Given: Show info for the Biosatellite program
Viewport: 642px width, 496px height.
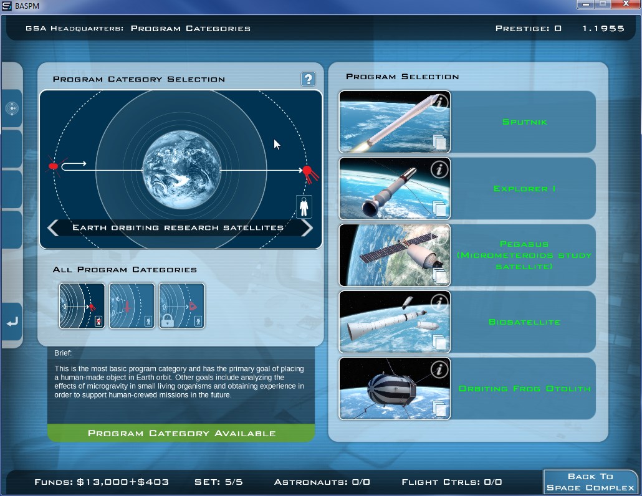Looking at the screenshot, I should click(x=439, y=302).
